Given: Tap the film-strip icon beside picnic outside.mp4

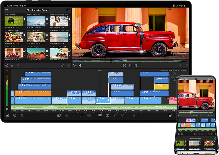Looking at the screenshot, I should click(47, 35).
